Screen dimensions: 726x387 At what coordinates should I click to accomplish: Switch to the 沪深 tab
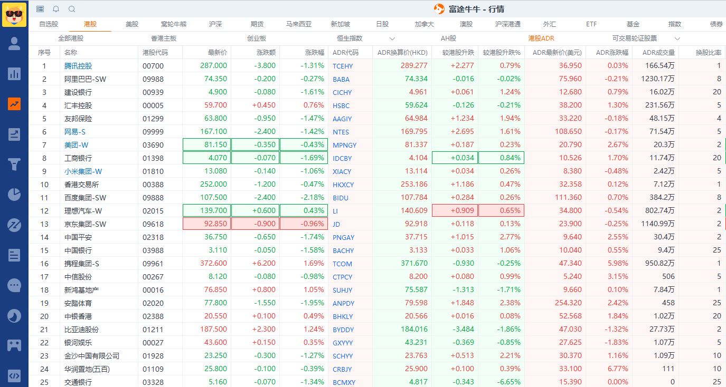click(215, 24)
